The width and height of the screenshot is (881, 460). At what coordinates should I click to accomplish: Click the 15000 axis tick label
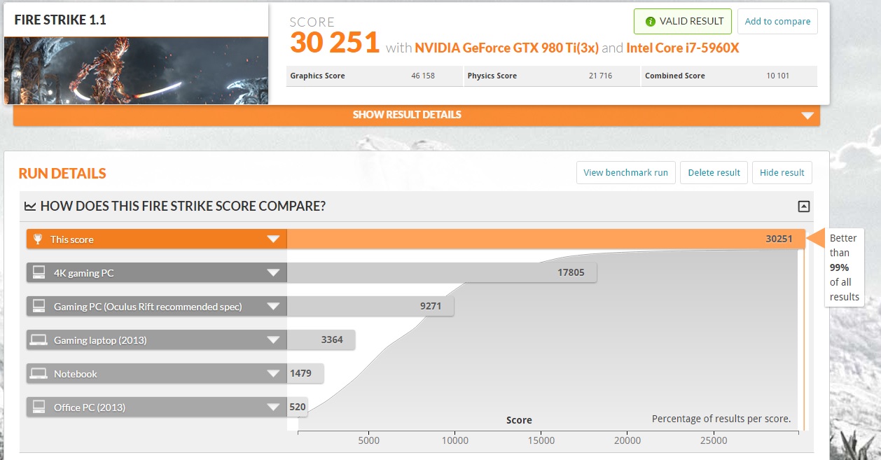point(541,440)
